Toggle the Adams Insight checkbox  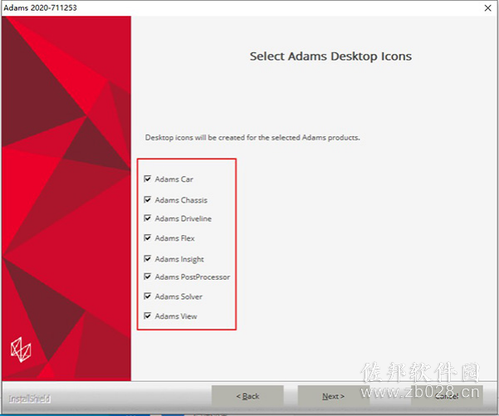148,259
